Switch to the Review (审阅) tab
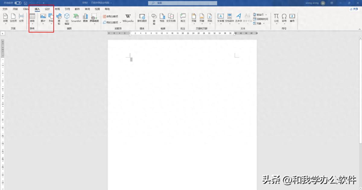Image resolution: width=362 pixels, height=190 pixels. click(87, 9)
